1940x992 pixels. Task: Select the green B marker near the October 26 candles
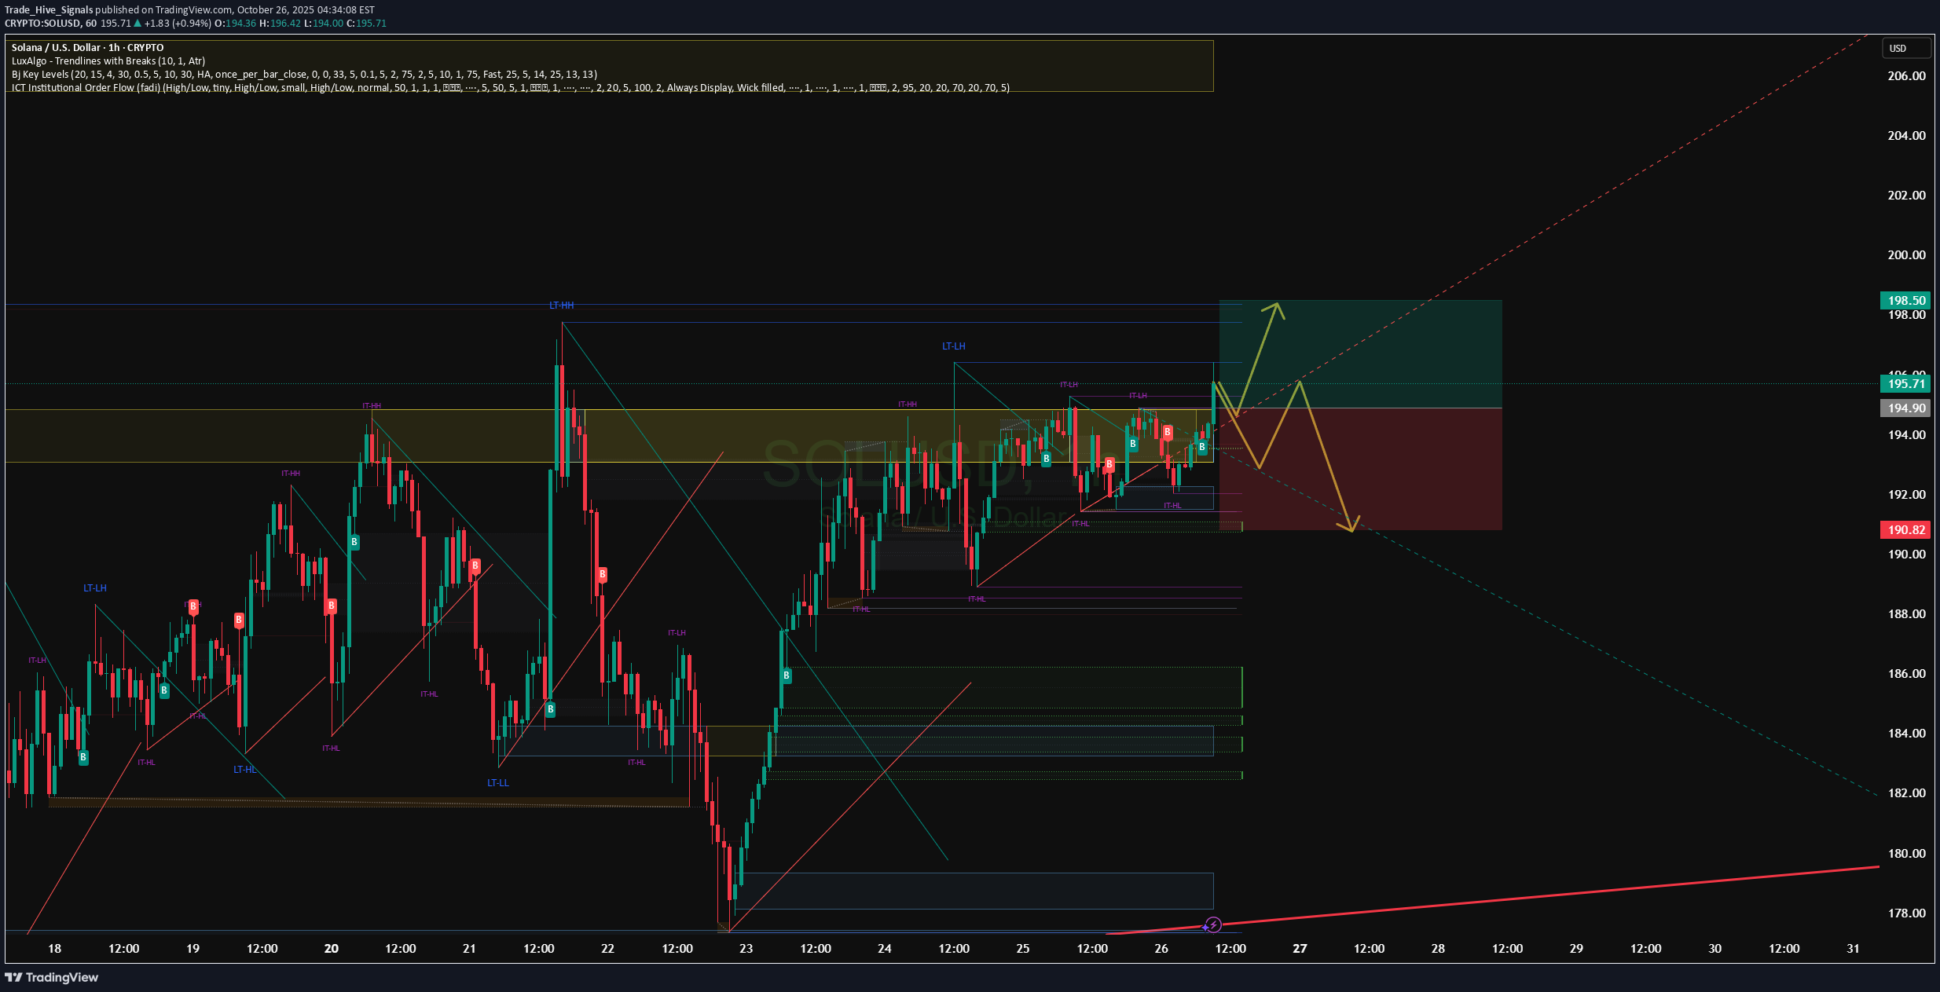pyautogui.click(x=1201, y=447)
